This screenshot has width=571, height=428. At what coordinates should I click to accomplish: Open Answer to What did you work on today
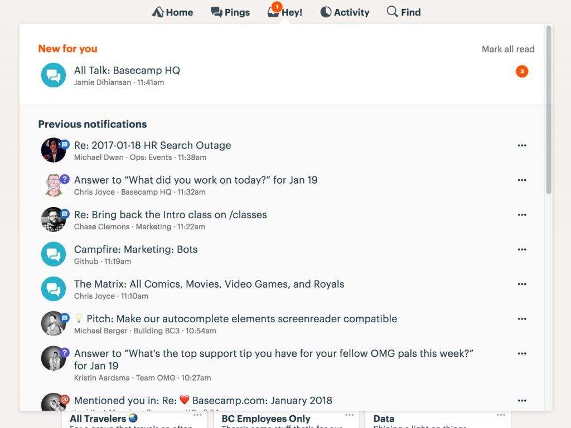coord(196,180)
